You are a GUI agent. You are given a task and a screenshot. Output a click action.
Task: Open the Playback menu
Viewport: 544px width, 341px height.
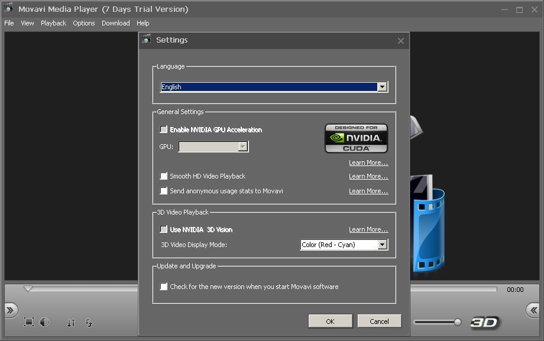coord(53,23)
